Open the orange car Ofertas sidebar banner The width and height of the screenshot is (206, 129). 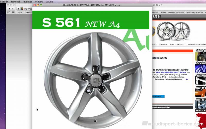point(201,91)
